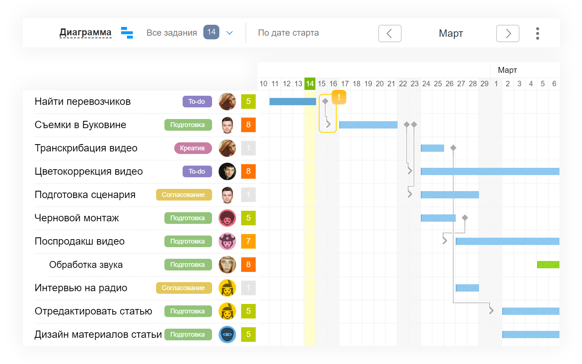Expand the Все задания filter dropdown
The image size is (582, 364).
click(230, 33)
